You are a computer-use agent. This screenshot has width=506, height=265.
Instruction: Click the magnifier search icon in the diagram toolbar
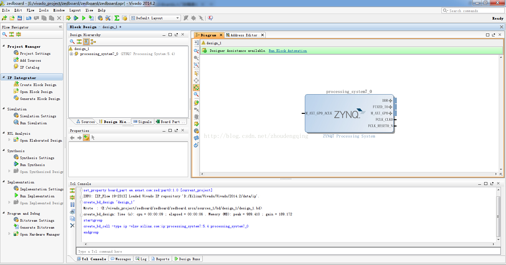tap(196, 95)
